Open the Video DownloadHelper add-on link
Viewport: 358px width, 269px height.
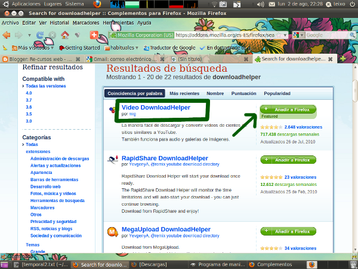(x=156, y=107)
